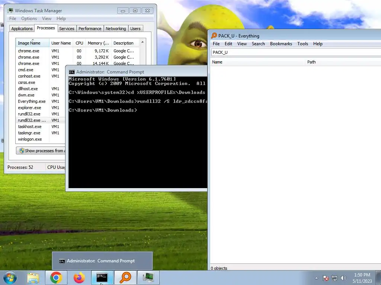Click the Task Manager taskbar icon
Viewport: 381px width, 285px height.
coord(148,278)
